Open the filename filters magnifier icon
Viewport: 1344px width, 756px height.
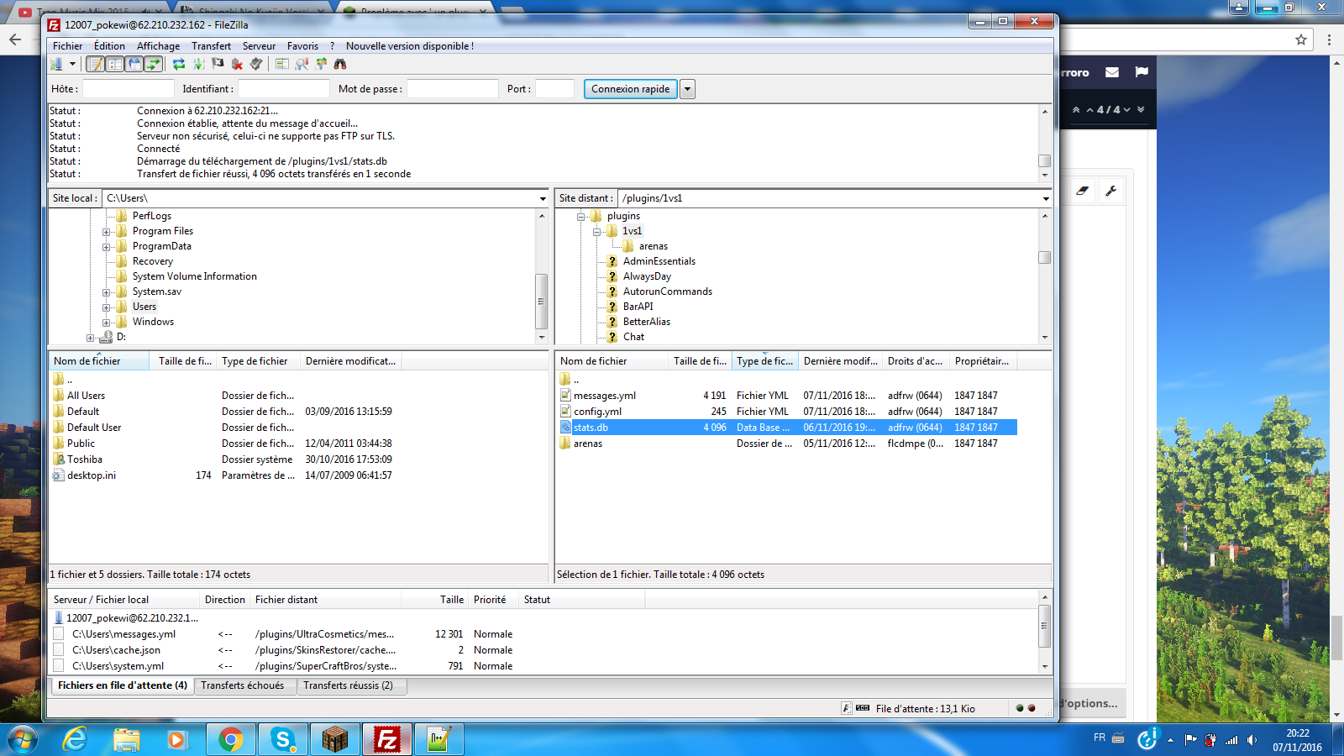click(302, 64)
